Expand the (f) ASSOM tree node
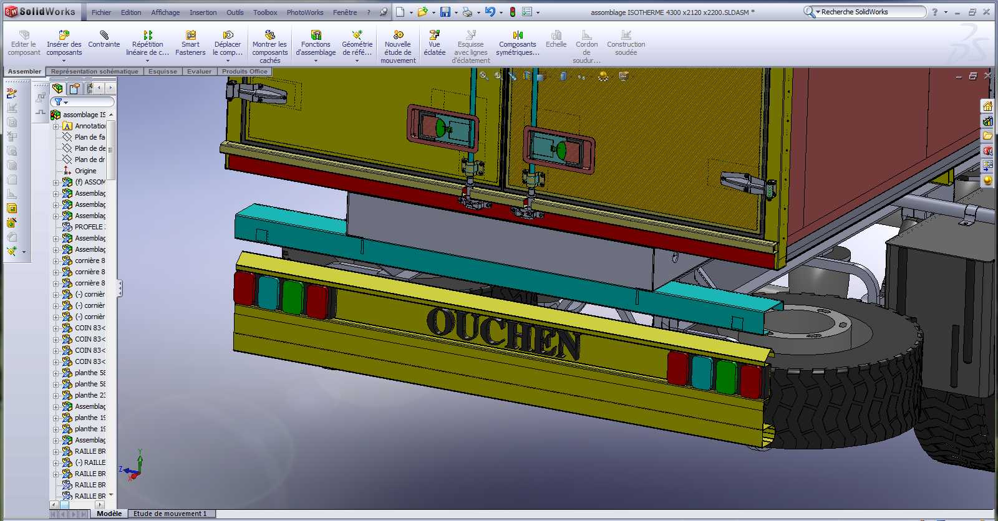The width and height of the screenshot is (998, 521). click(x=56, y=182)
